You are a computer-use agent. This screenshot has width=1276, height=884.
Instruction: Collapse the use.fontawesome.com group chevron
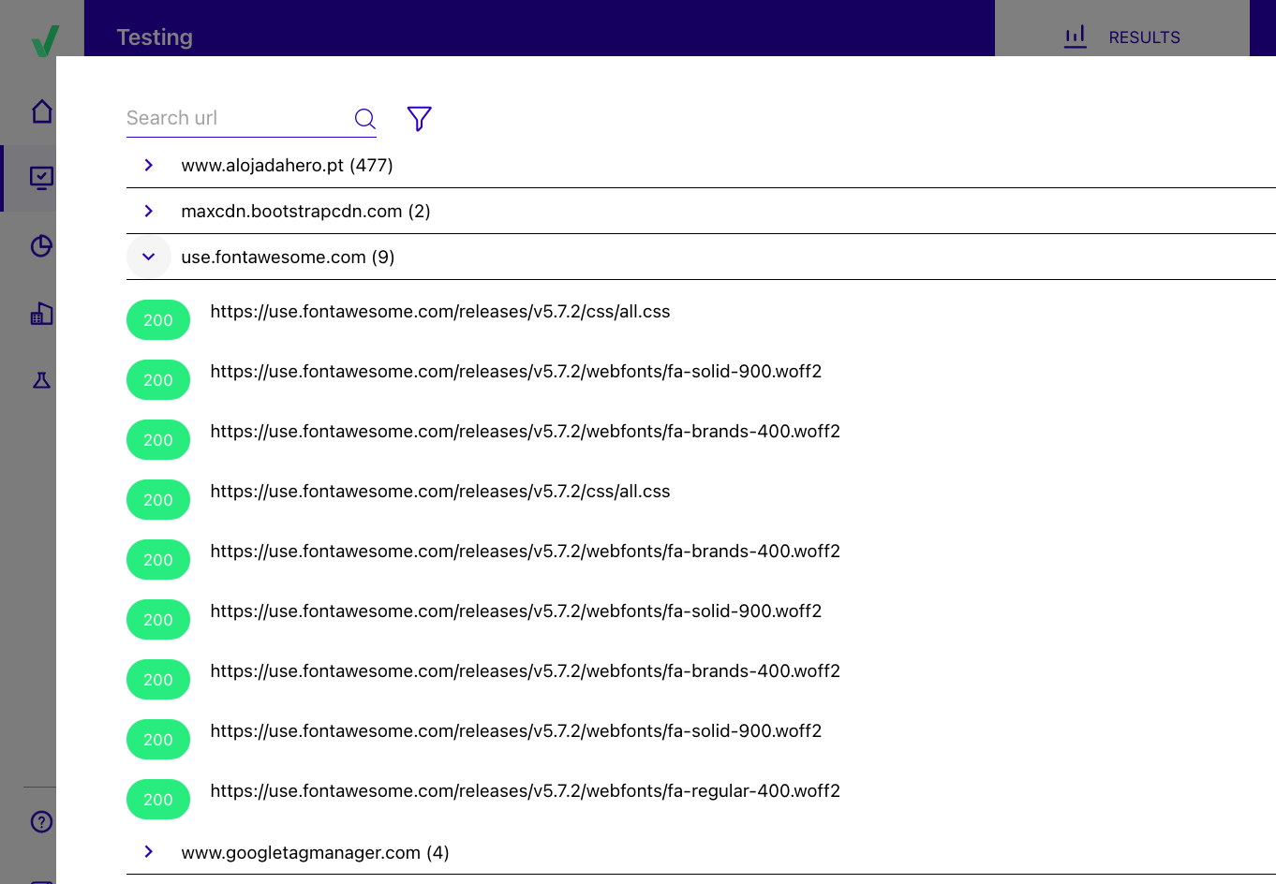[x=149, y=257]
